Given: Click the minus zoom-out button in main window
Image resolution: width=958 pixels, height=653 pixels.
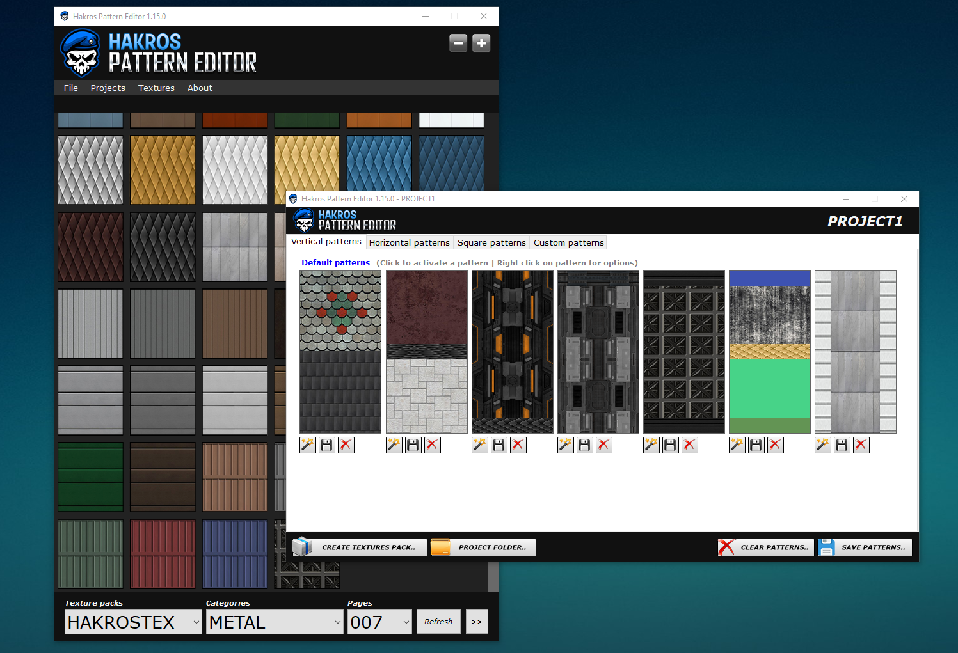Looking at the screenshot, I should click(x=458, y=43).
